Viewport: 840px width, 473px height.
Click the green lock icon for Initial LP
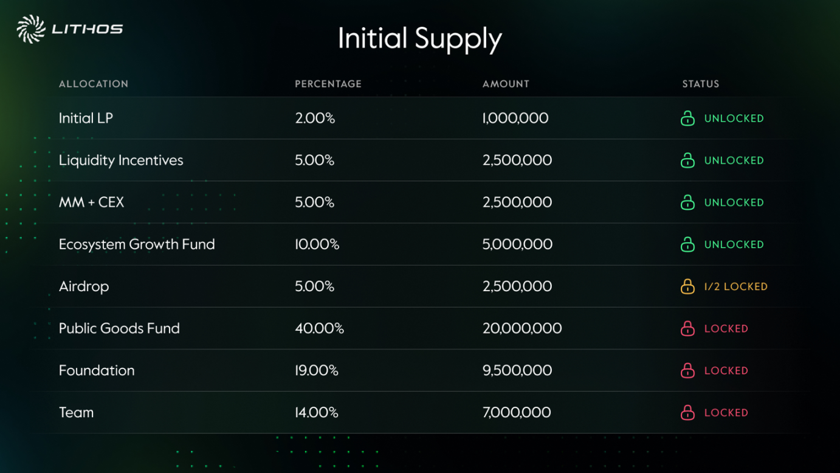[x=687, y=118]
